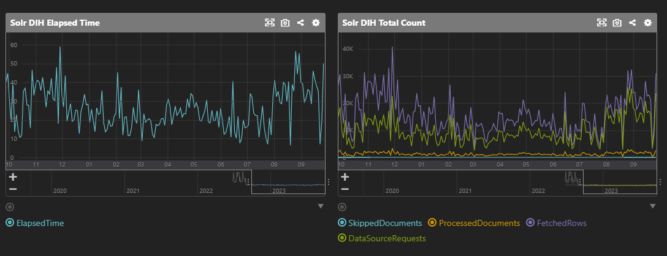
Task: Toggle all series circle under Elapsed Time chart
Action: [x=10, y=207]
